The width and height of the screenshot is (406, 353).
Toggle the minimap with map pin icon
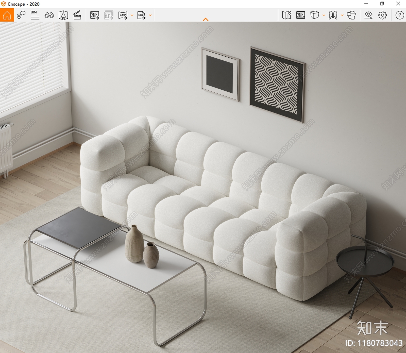coord(287,15)
